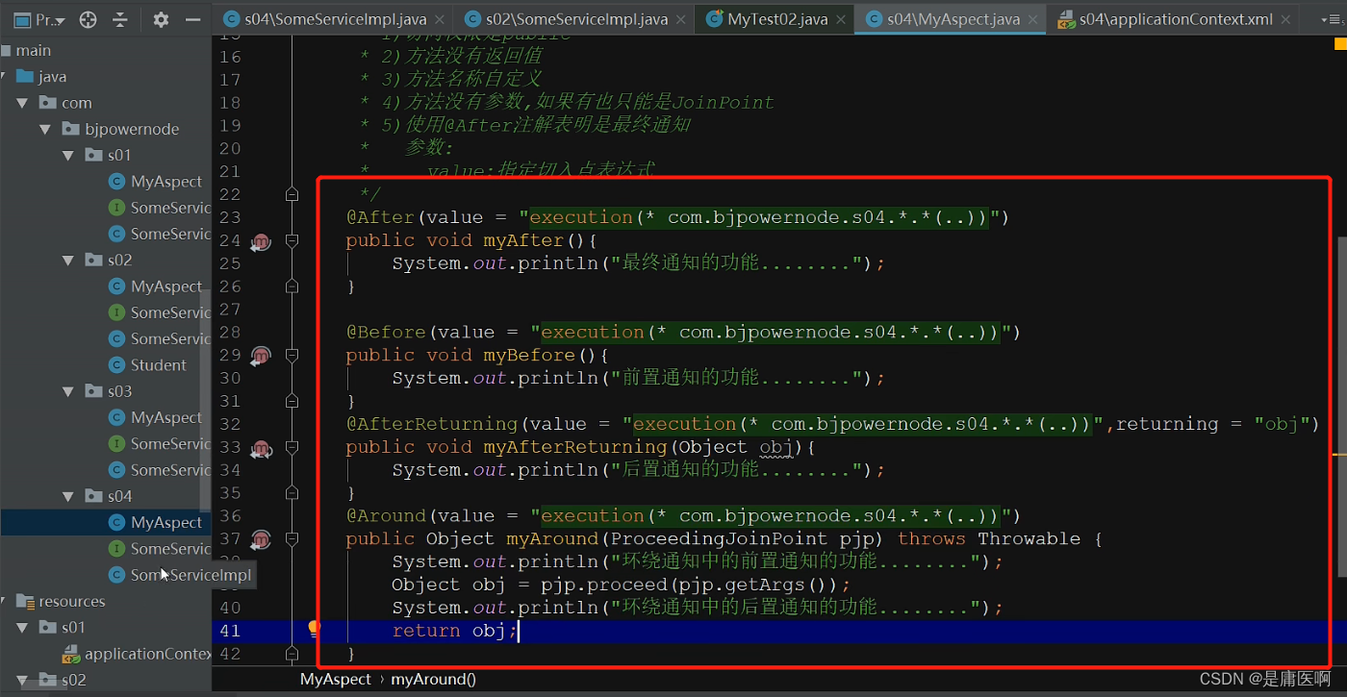Select SomeService interface in s04 package

click(x=159, y=548)
